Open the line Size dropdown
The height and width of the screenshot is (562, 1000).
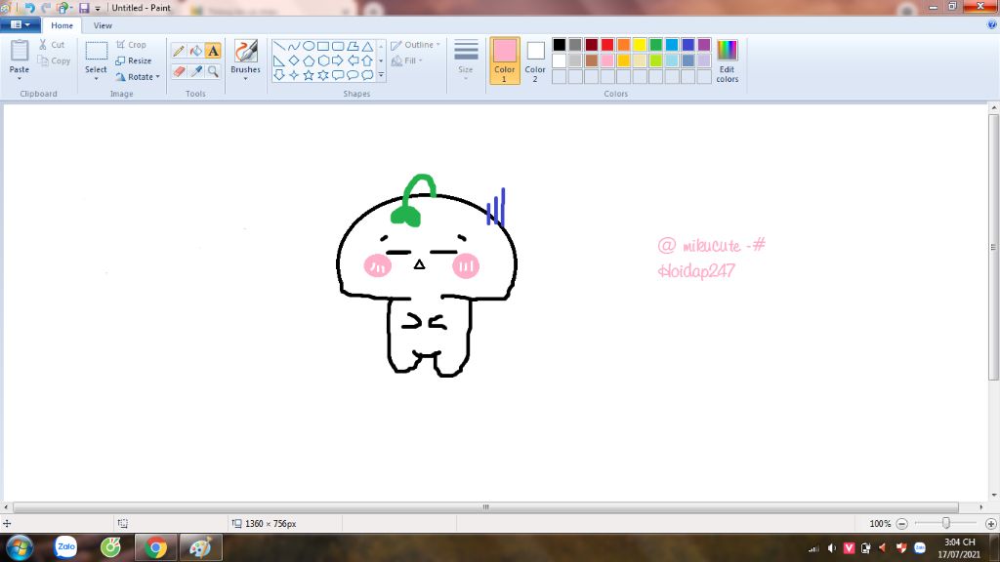(x=466, y=60)
